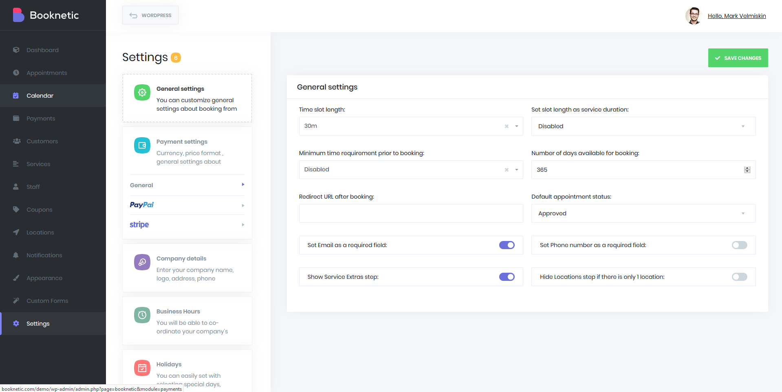This screenshot has width=782, height=392.
Task: Click the Appointments clock icon
Action: click(16, 73)
